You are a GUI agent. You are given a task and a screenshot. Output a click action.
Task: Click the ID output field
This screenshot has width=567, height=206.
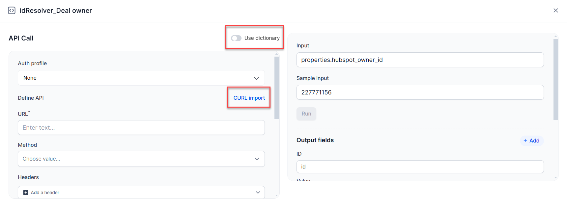[x=420, y=167]
